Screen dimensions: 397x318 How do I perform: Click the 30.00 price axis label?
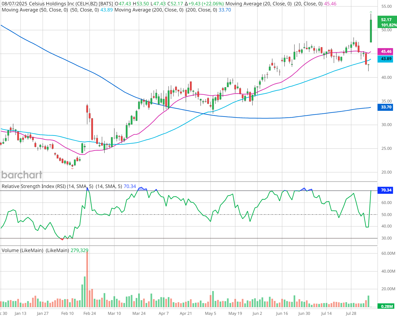coord(386,125)
